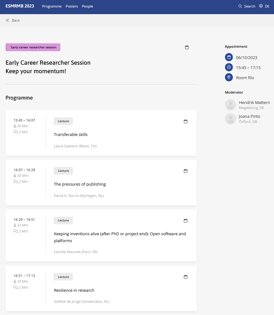This screenshot has width=274, height=315.
Task: Click speaker Laura Gaetano (Basel, CH)
Action: pos(75,146)
